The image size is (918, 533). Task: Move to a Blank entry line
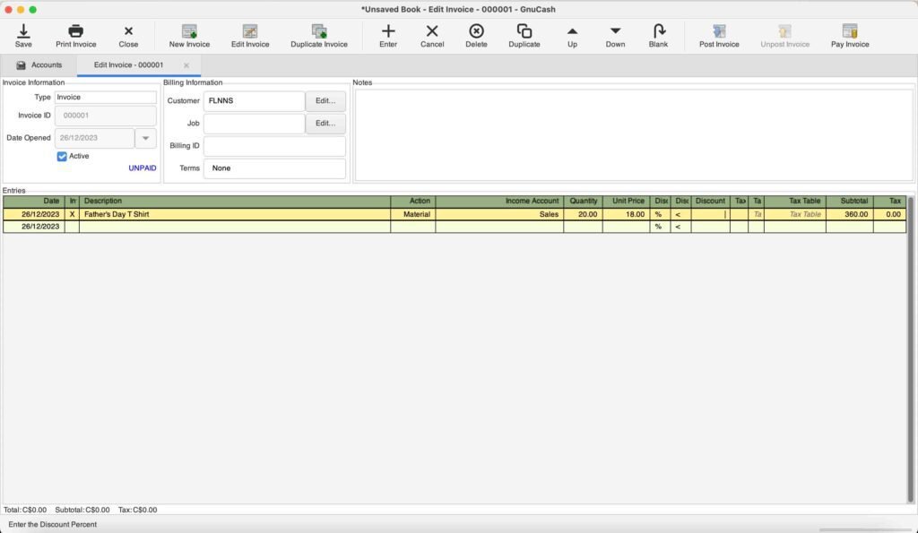click(x=659, y=34)
